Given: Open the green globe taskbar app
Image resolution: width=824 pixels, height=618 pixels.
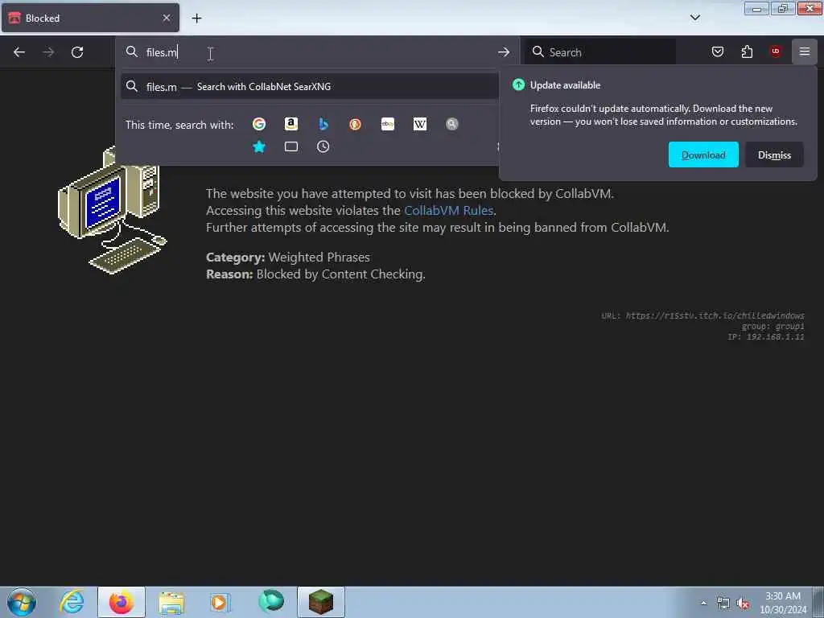Looking at the screenshot, I should click(x=270, y=602).
